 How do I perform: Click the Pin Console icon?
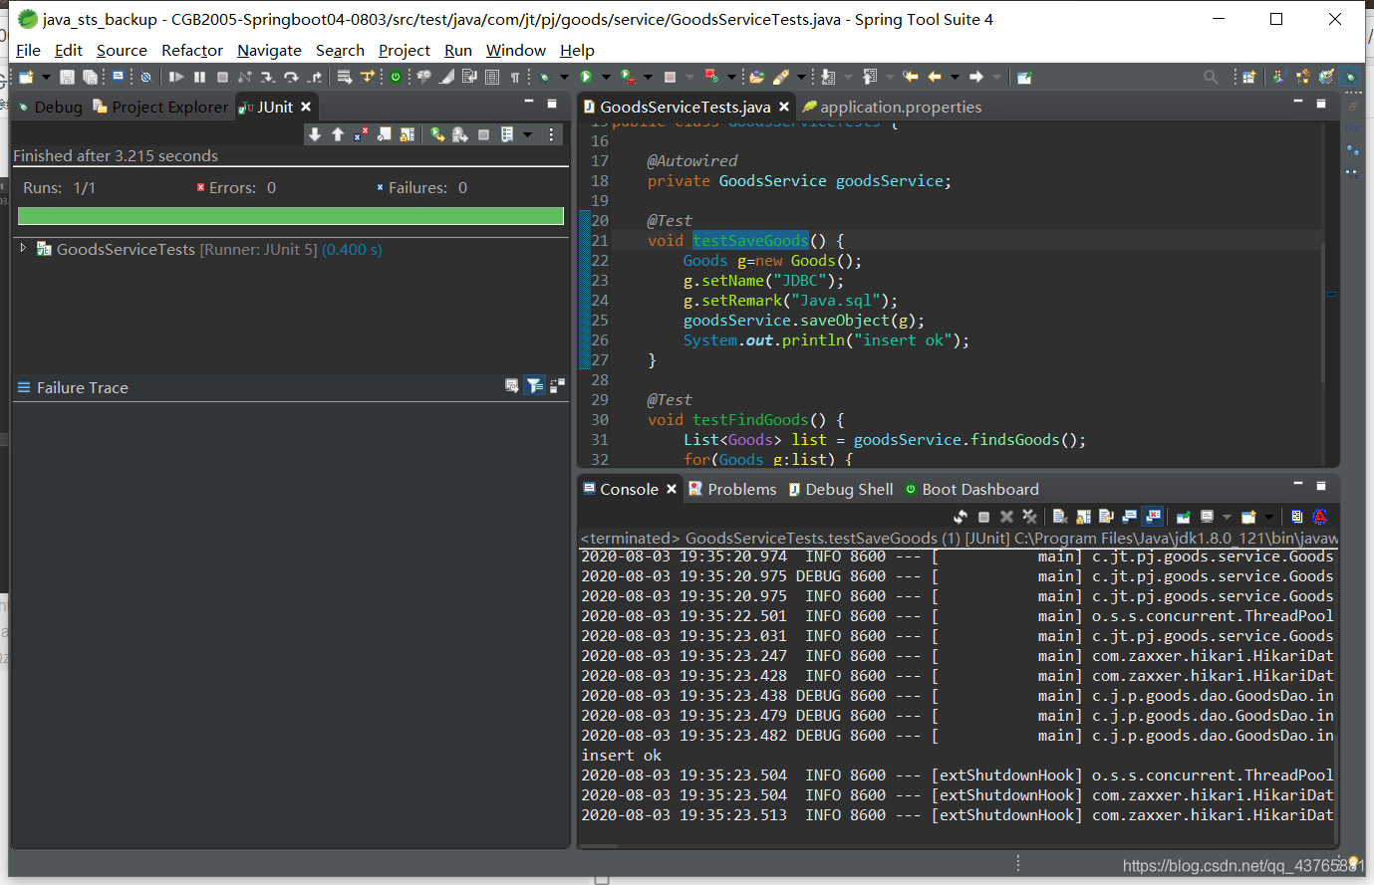pyautogui.click(x=1184, y=516)
